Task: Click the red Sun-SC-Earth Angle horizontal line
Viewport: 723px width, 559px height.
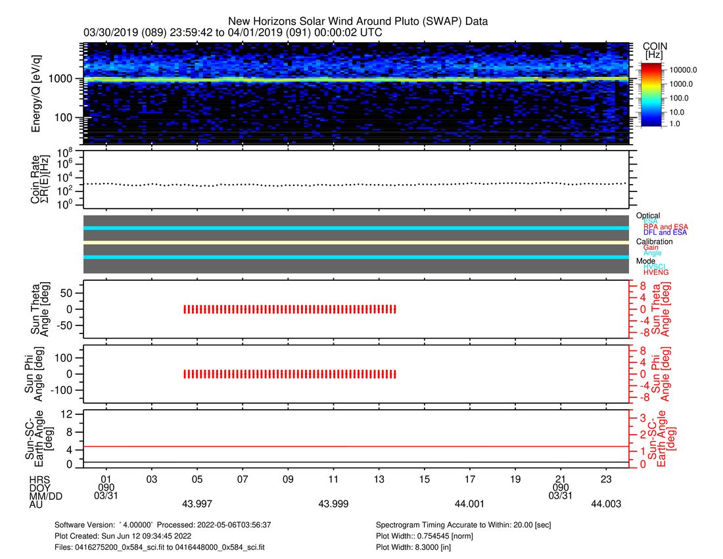Action: (355, 447)
